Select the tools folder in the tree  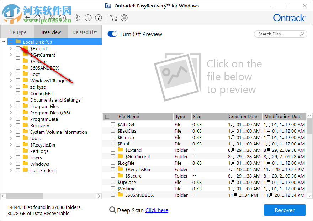point(35,138)
